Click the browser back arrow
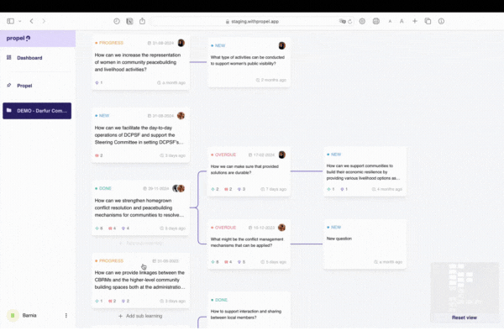The image size is (504, 336). tap(31, 21)
